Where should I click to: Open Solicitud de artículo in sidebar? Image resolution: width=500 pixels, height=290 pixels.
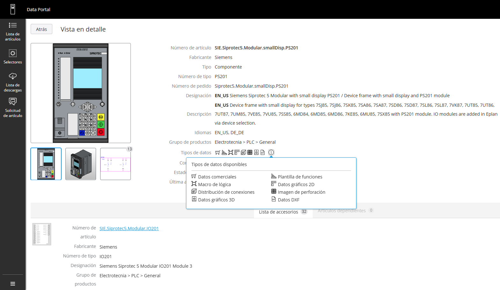pos(13,107)
